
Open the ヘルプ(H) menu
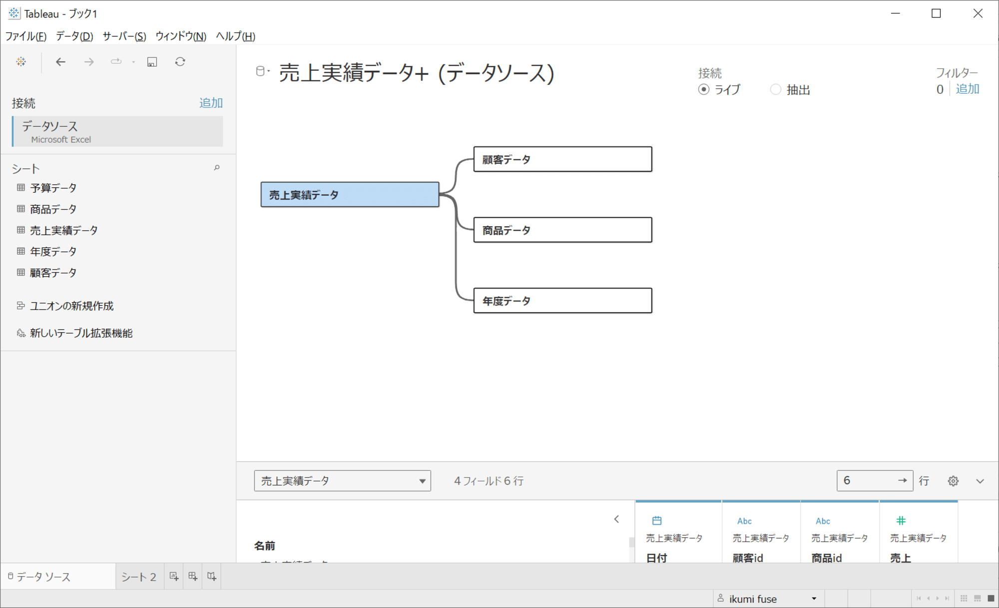click(x=236, y=36)
